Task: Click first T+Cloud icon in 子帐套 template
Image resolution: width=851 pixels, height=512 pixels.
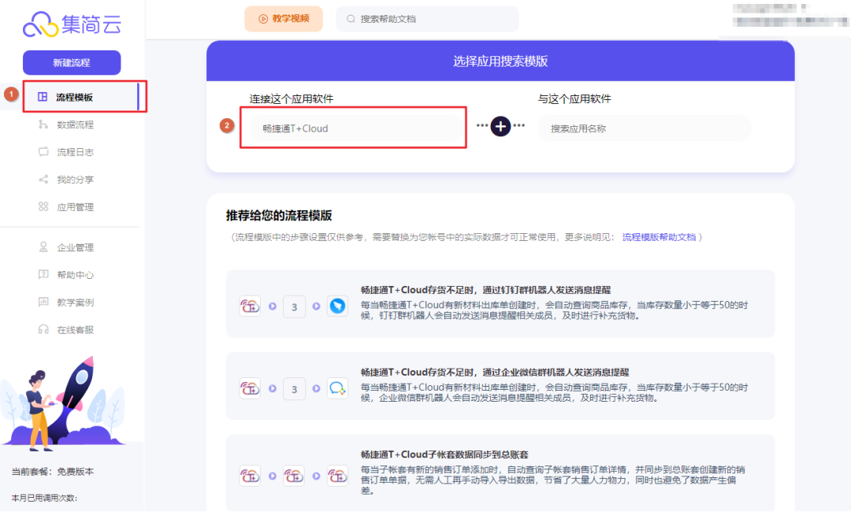Action: coord(251,477)
